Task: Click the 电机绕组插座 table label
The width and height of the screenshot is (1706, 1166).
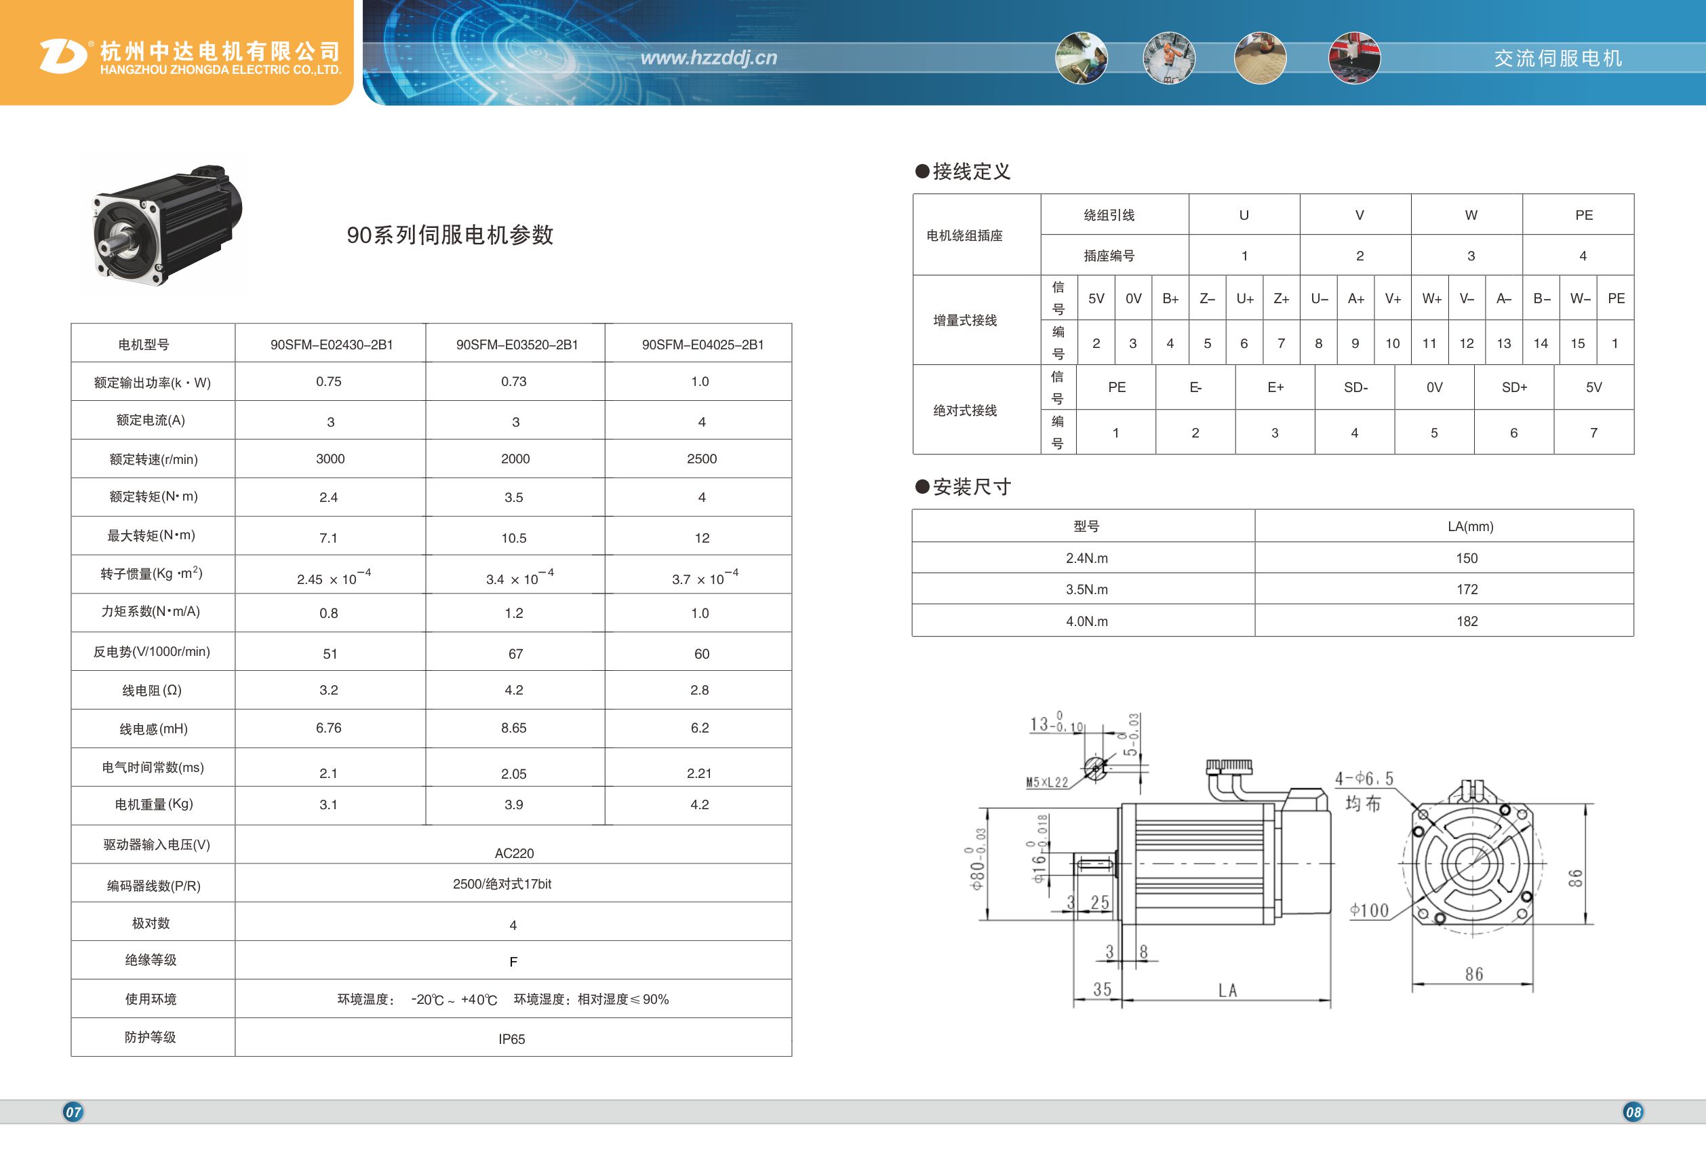Action: click(965, 235)
